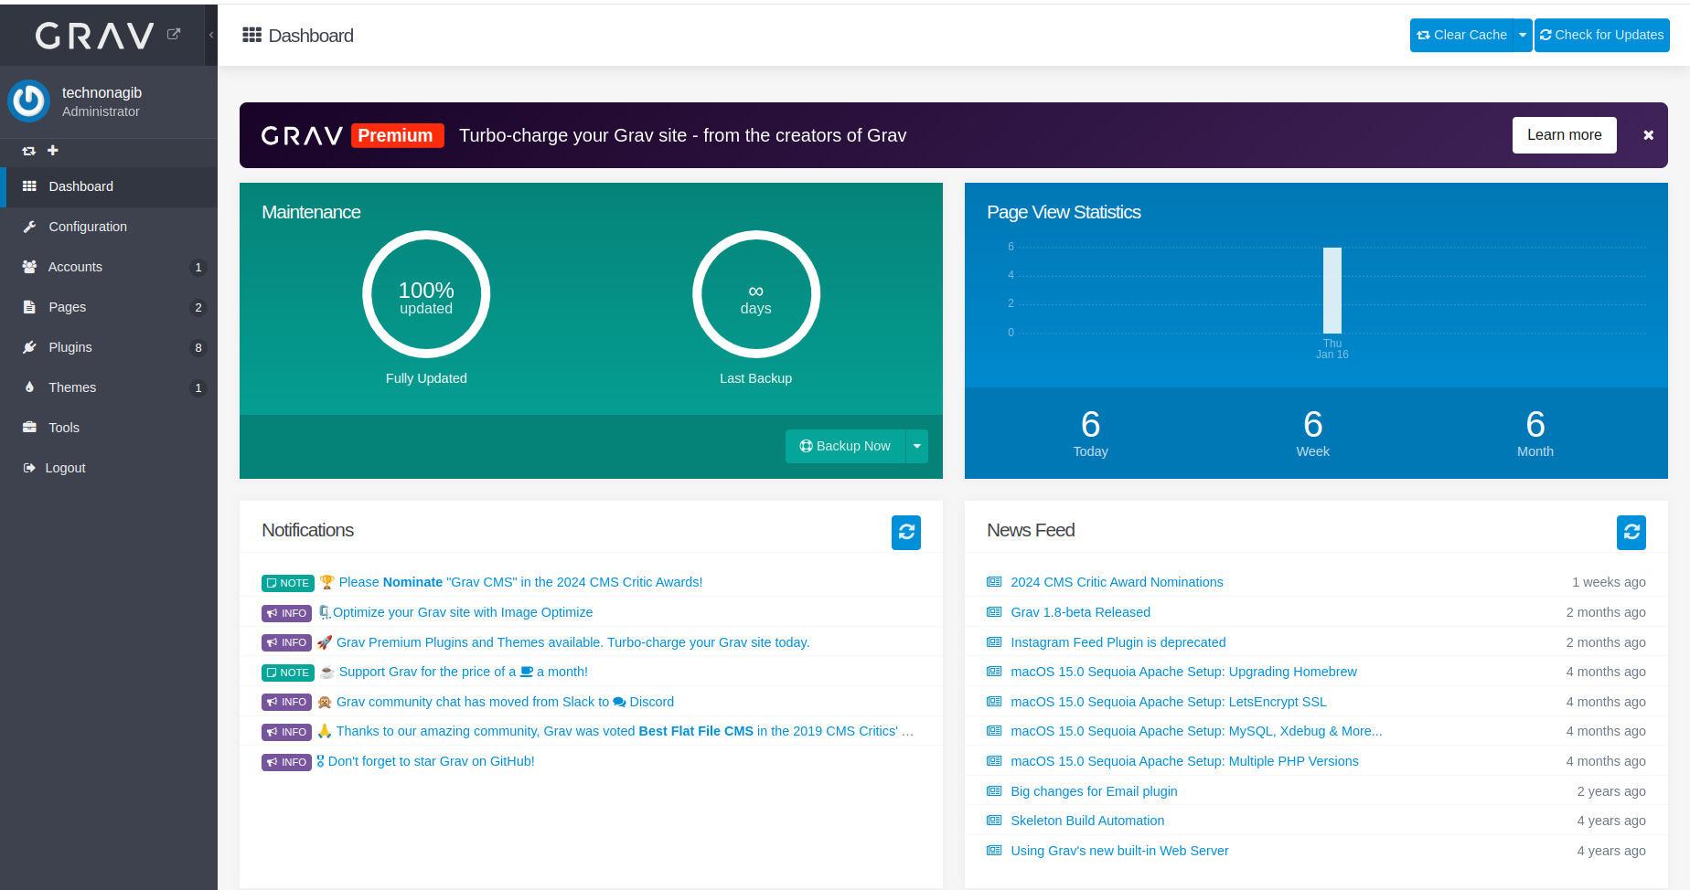This screenshot has height=890, width=1690.
Task: Refresh the News Feed panel
Action: click(1631, 533)
